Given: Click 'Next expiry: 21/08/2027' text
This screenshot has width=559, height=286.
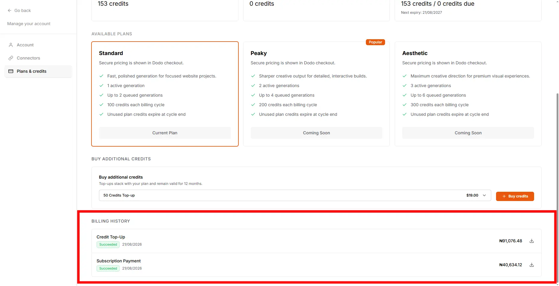Looking at the screenshot, I should tap(421, 13).
